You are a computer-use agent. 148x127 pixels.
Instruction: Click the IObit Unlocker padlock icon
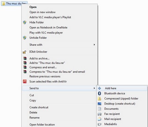click(25, 52)
